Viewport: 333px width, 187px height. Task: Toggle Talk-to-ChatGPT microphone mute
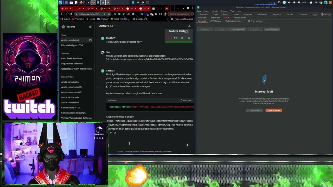168,38
